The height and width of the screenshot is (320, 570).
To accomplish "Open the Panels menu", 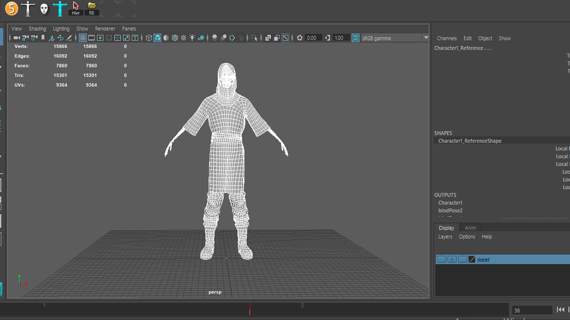I will [x=129, y=29].
